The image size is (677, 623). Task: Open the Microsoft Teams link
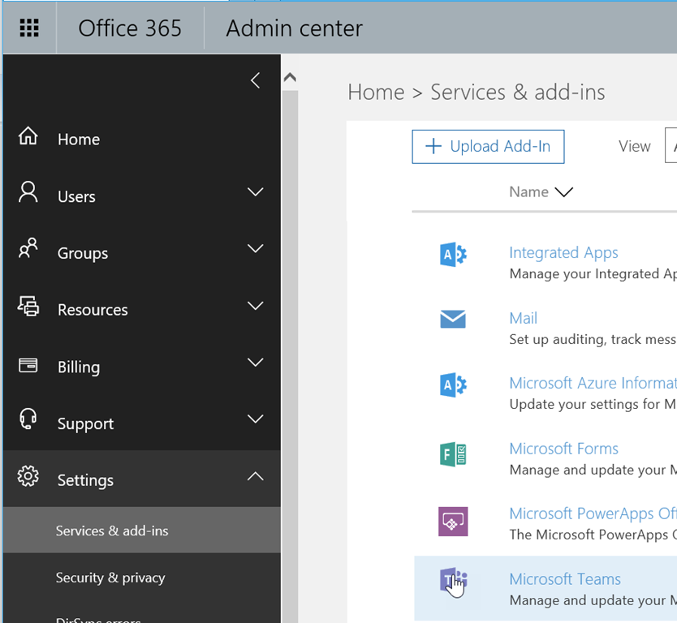[x=564, y=579]
